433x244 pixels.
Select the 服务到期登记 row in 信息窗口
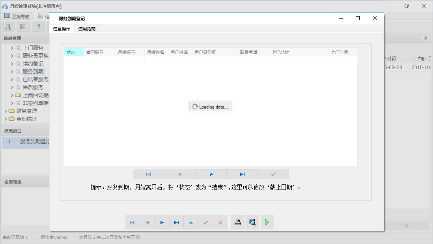coord(34,141)
